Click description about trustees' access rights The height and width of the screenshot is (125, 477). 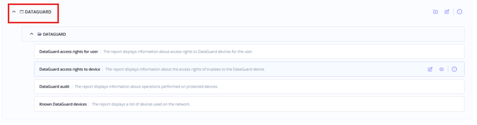tap(185, 69)
